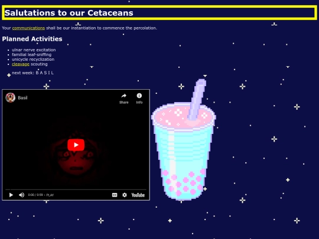Seek on the video progress bar
This screenshot has height=239, width=319.
click(x=76, y=189)
